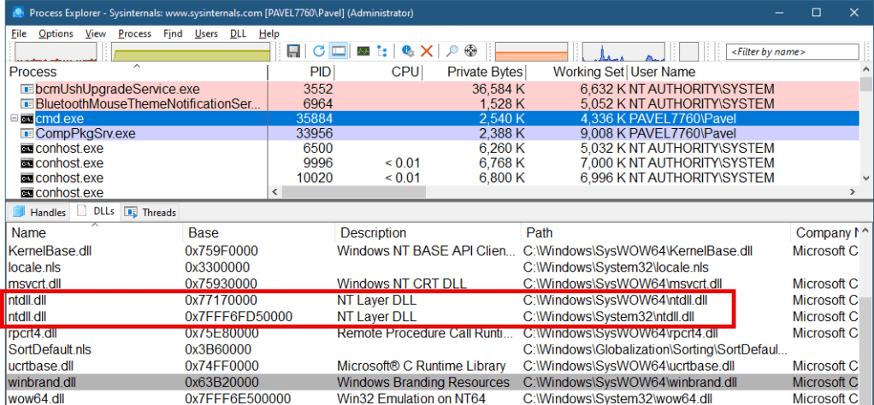
Task: Open the process Properties toolbar icon
Action: 408,51
